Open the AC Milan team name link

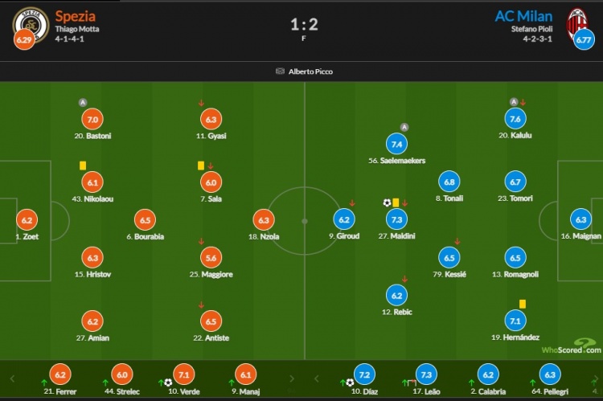523,16
